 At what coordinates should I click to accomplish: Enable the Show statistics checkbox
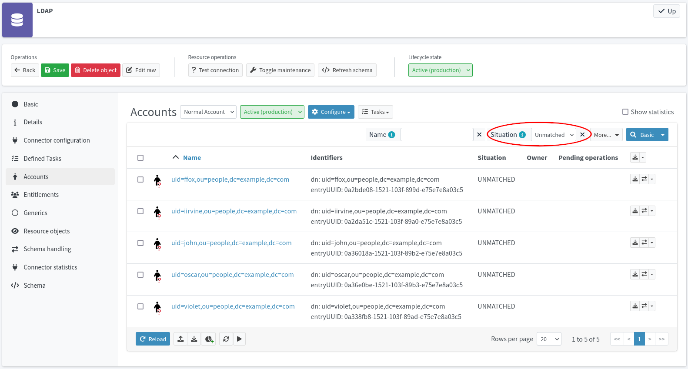625,112
